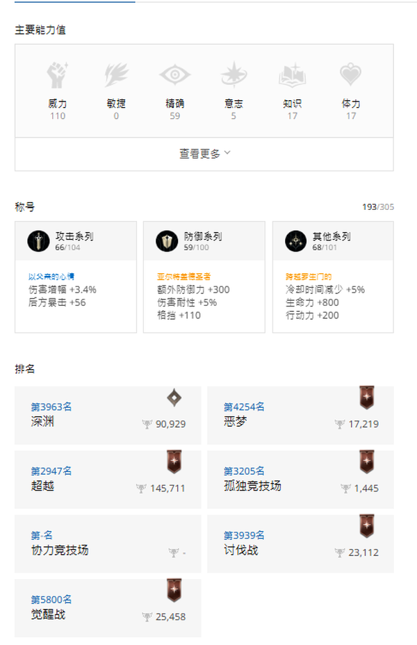
Task: Click the 深渊 rank 第3963名 link
Action: 51,407
